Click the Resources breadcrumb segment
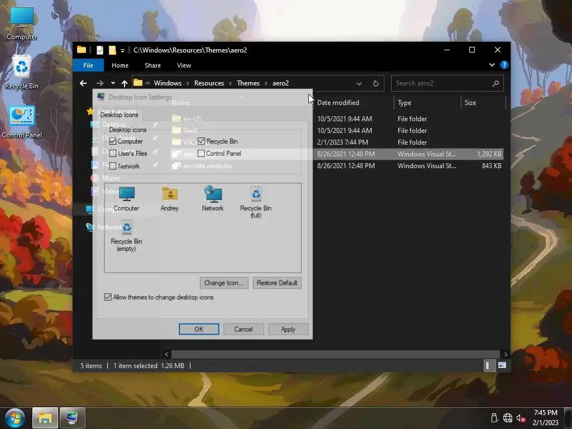The height and width of the screenshot is (429, 572). point(209,83)
